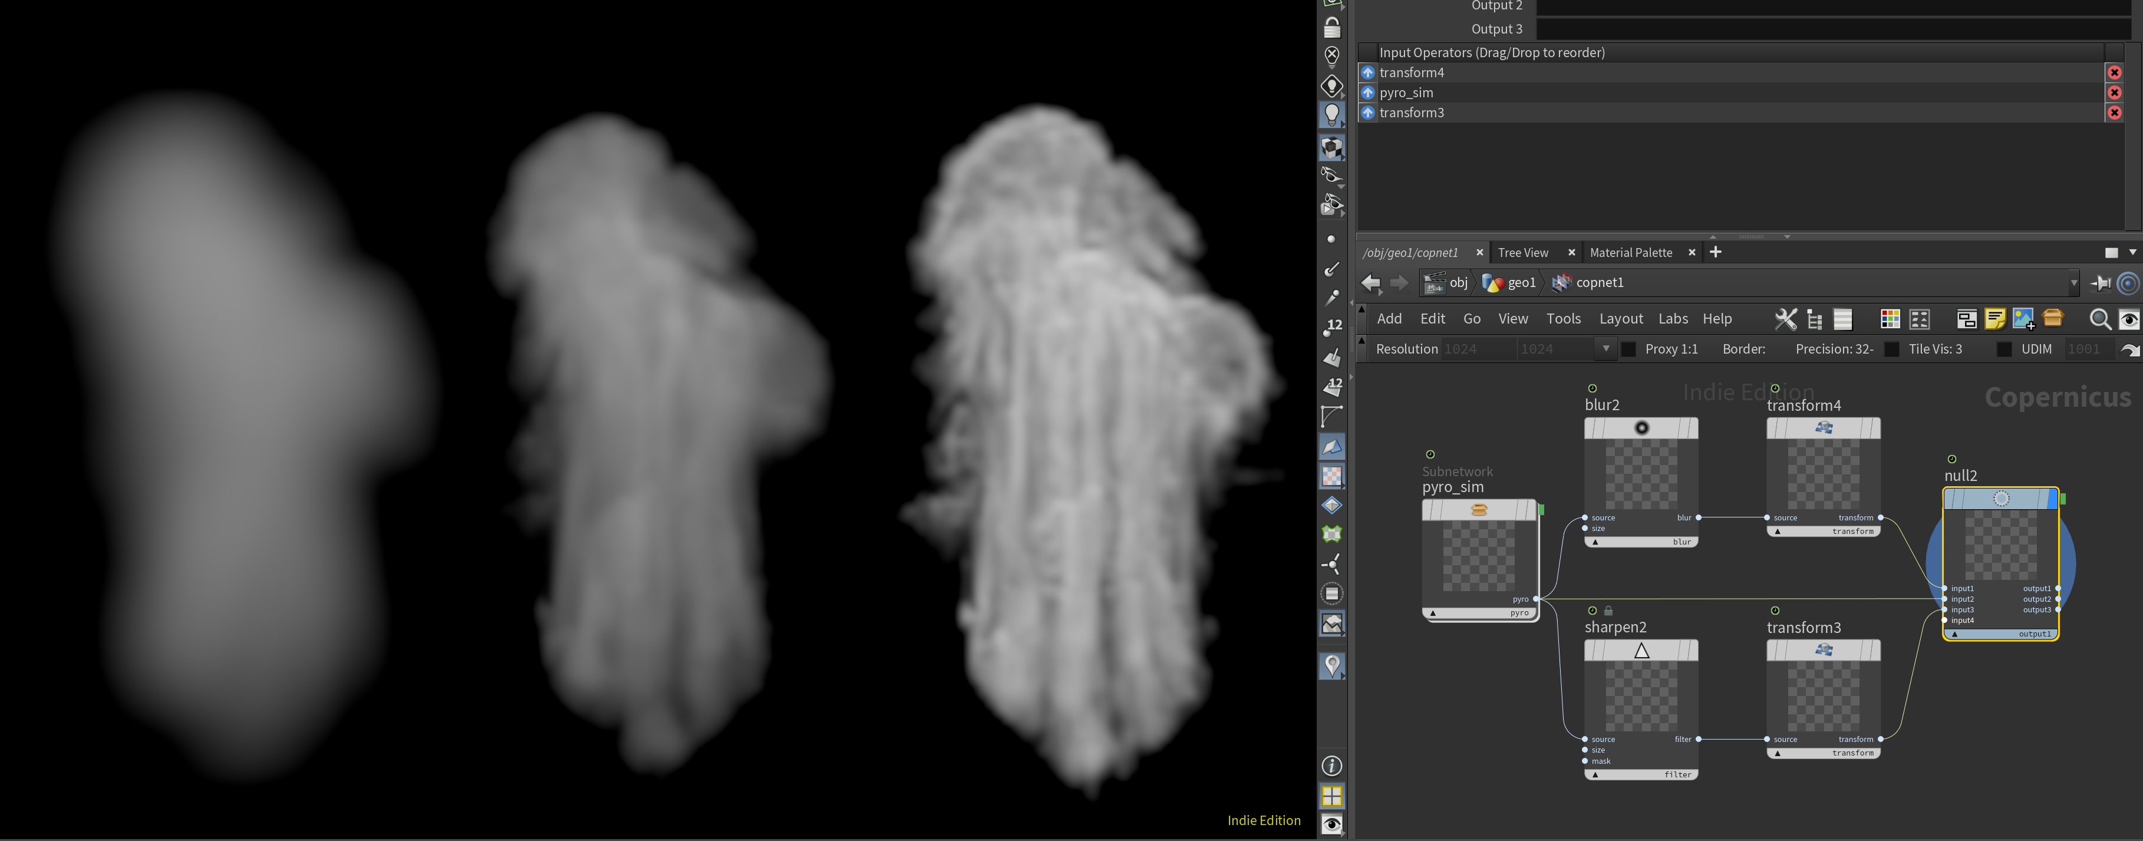Toggle the Proxy checkbox
Viewport: 2143px width, 841px height.
point(1628,349)
